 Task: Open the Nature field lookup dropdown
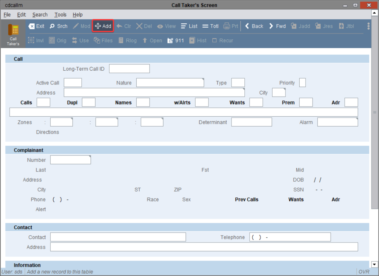click(202, 80)
